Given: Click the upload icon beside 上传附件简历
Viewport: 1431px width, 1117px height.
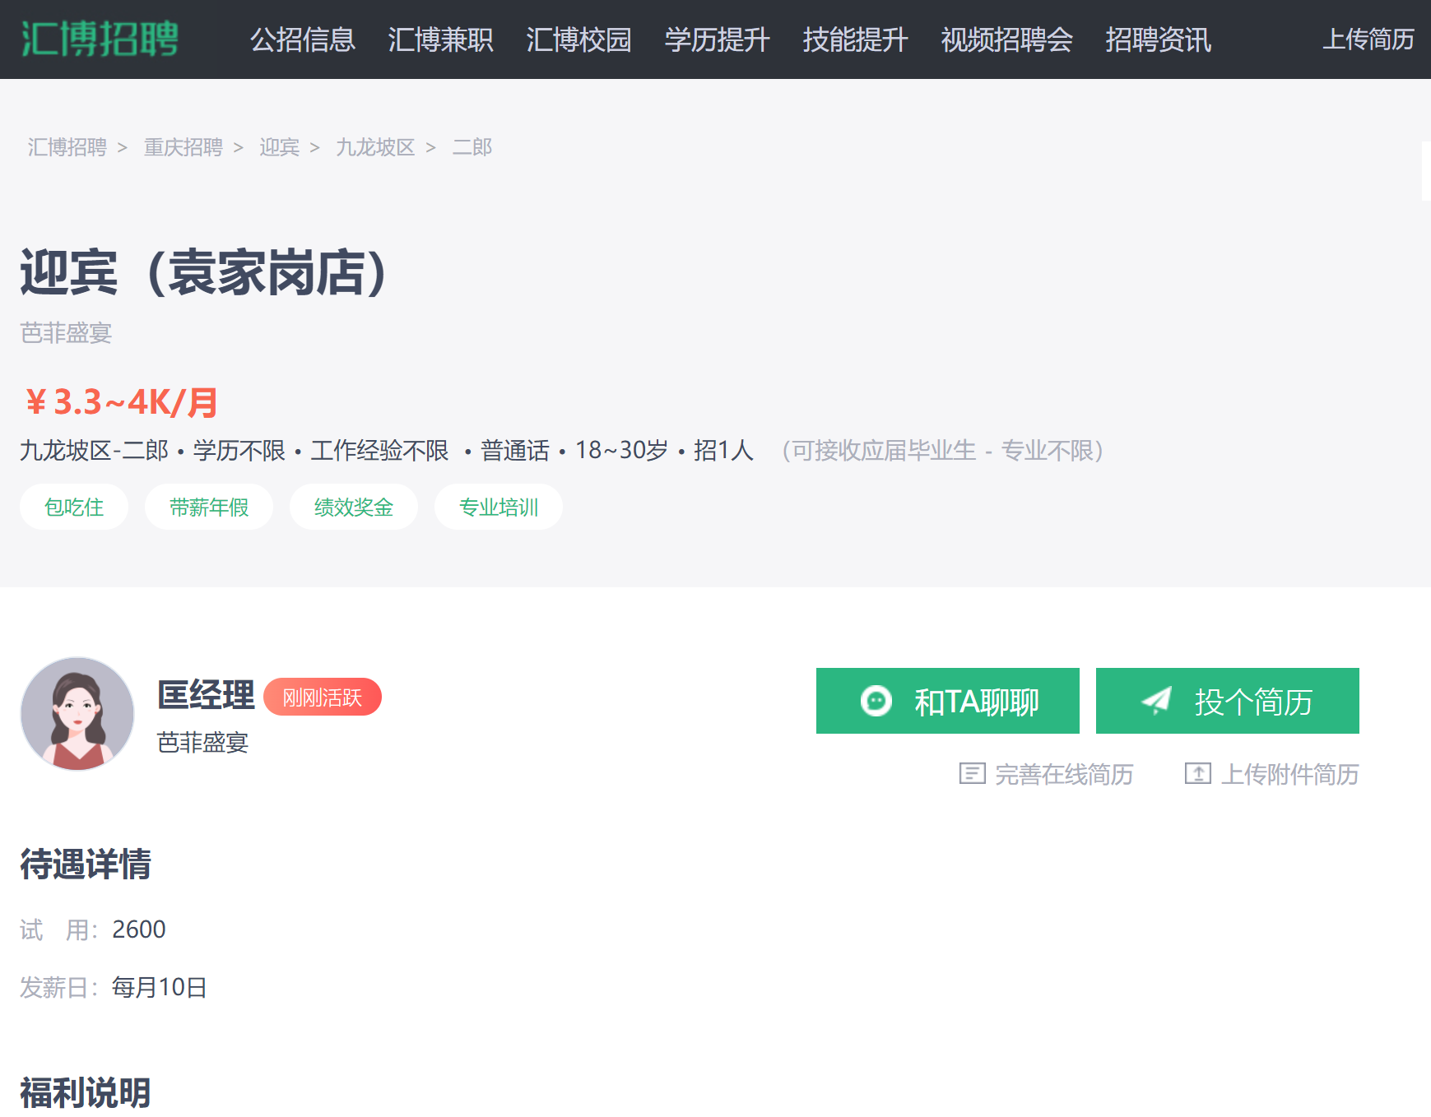Looking at the screenshot, I should 1198,773.
